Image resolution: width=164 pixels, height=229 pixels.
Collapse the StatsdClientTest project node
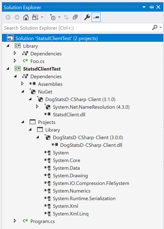[8, 69]
